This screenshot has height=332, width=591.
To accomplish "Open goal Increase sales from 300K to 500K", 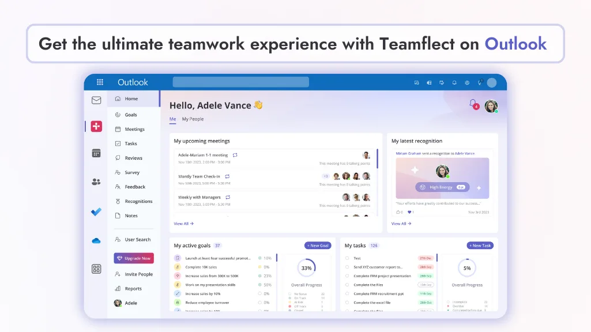I will click(212, 276).
